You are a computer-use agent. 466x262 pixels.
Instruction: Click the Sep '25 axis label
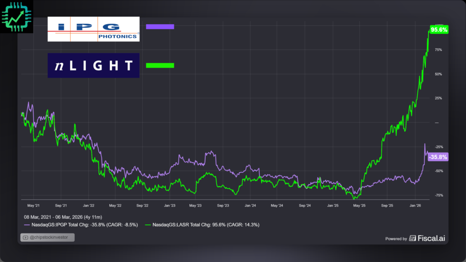[387, 206]
